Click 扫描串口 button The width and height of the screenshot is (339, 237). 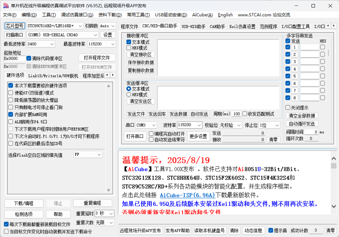tap(14, 35)
